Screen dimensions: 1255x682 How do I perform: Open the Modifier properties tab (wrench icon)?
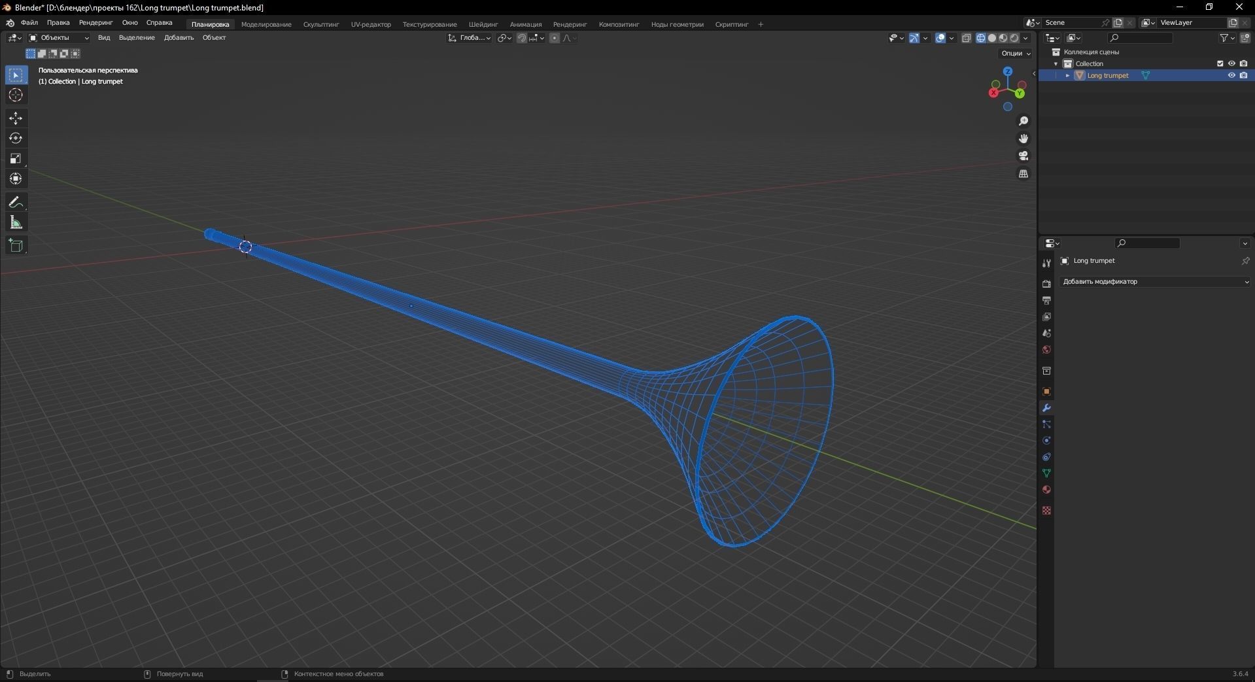pyautogui.click(x=1046, y=407)
